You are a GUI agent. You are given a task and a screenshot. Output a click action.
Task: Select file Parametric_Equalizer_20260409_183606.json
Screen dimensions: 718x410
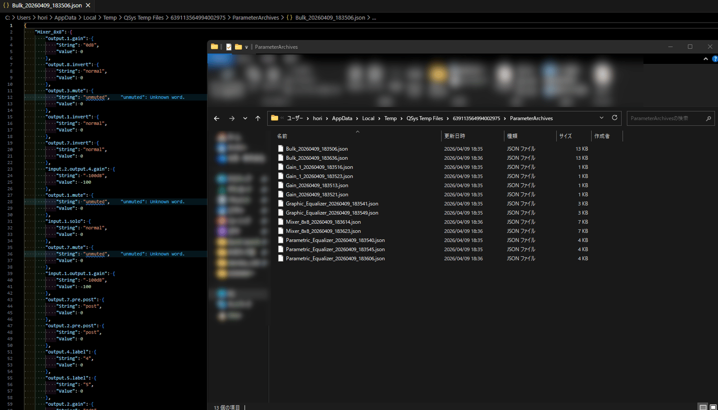pyautogui.click(x=336, y=258)
